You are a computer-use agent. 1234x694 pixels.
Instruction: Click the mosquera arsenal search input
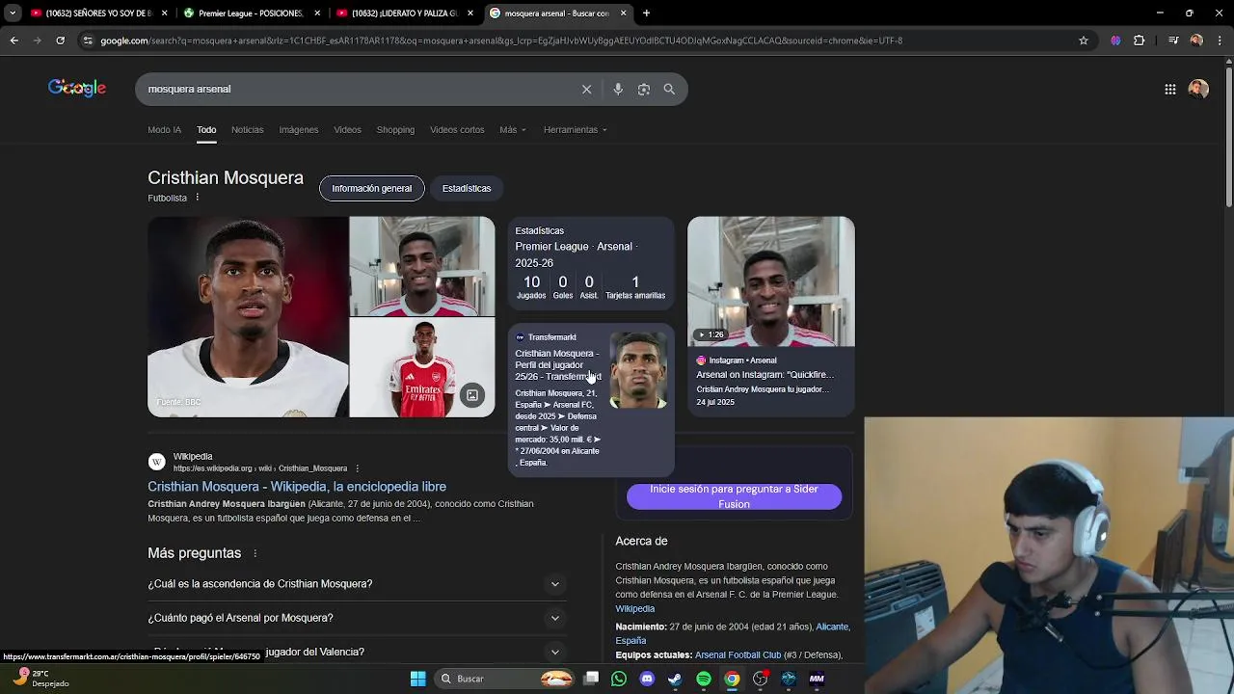tap(357, 89)
